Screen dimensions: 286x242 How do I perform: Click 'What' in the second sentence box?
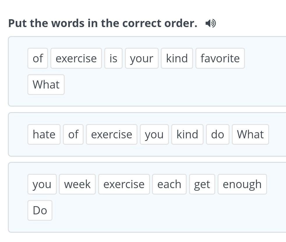click(x=250, y=135)
